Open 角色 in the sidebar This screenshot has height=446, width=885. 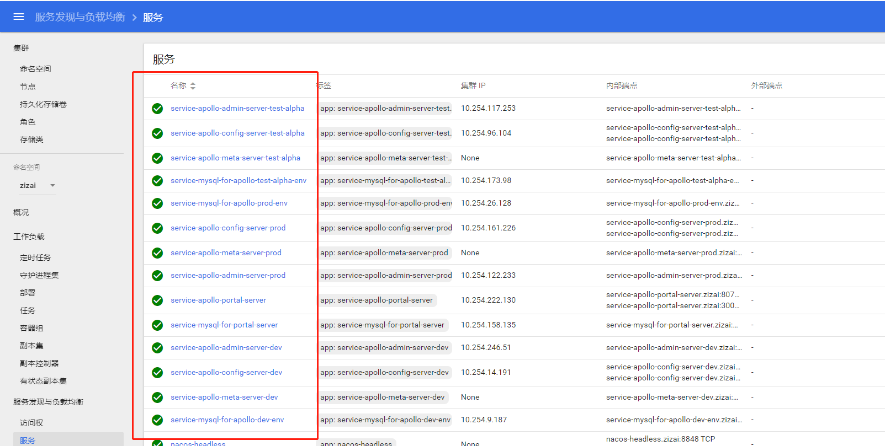28,122
